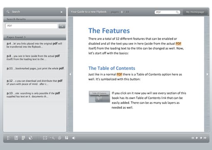Flip to previous page with left edge arrow
Screen dimensions: 212x150
(70, 74)
